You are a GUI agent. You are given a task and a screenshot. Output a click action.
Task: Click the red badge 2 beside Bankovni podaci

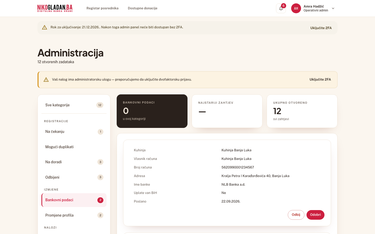coord(100,200)
